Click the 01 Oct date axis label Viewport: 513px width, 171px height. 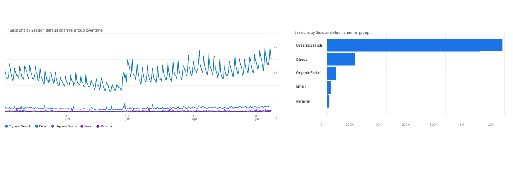click(x=67, y=118)
